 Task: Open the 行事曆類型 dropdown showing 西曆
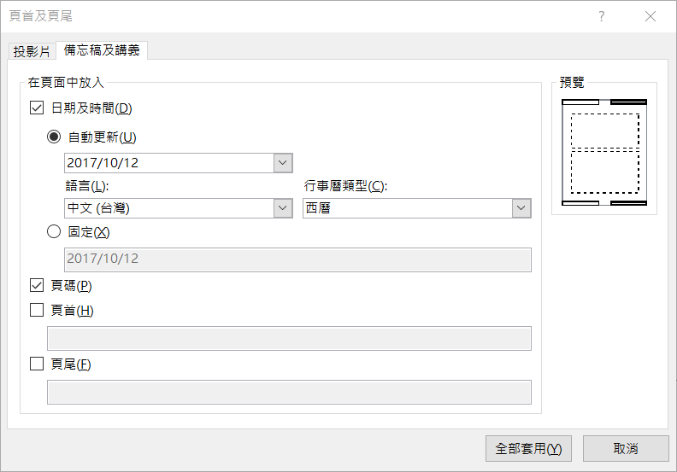click(x=521, y=207)
